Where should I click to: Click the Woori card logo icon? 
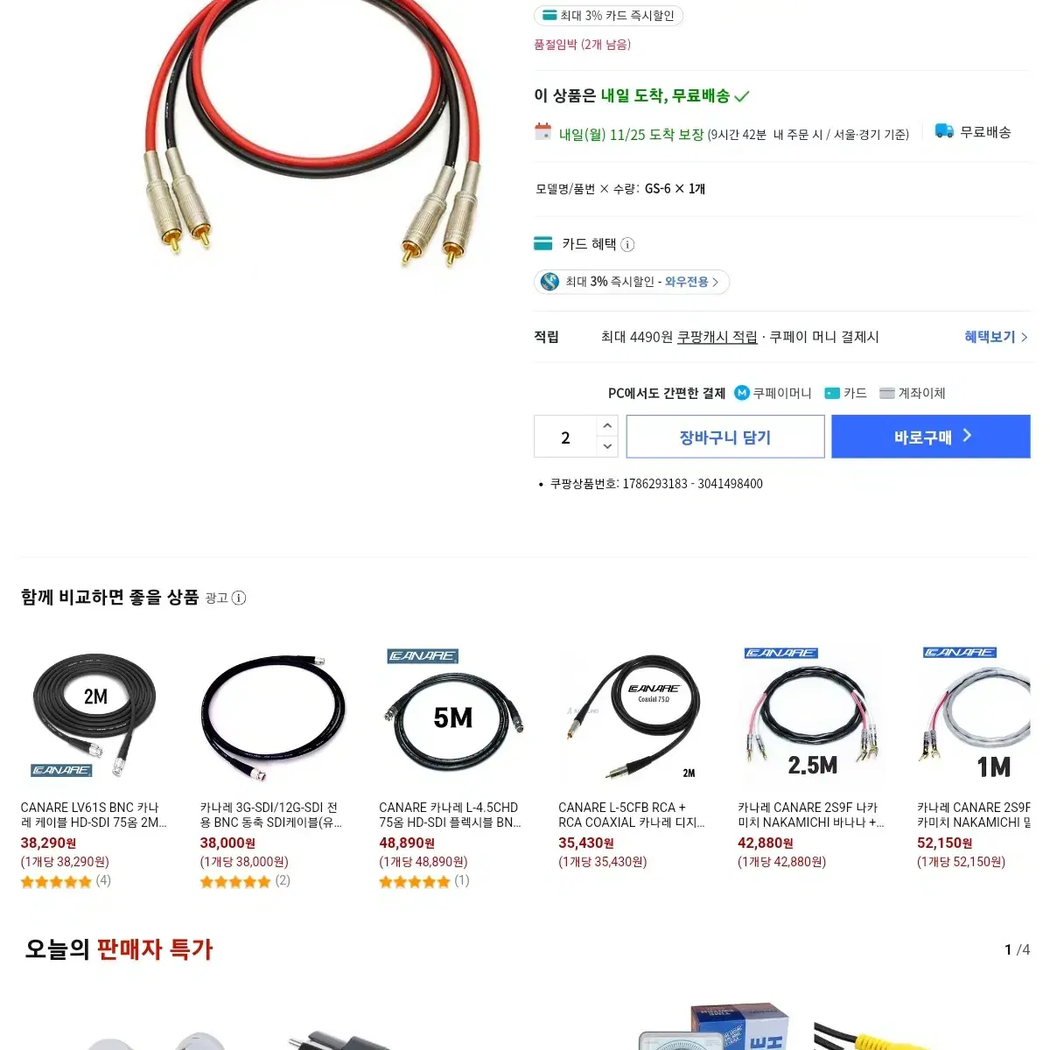click(549, 282)
